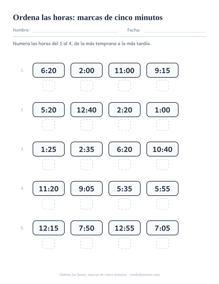Click the answer box under 12:15

(x=49, y=243)
